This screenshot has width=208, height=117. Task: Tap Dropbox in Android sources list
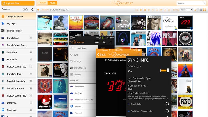pos(82,106)
